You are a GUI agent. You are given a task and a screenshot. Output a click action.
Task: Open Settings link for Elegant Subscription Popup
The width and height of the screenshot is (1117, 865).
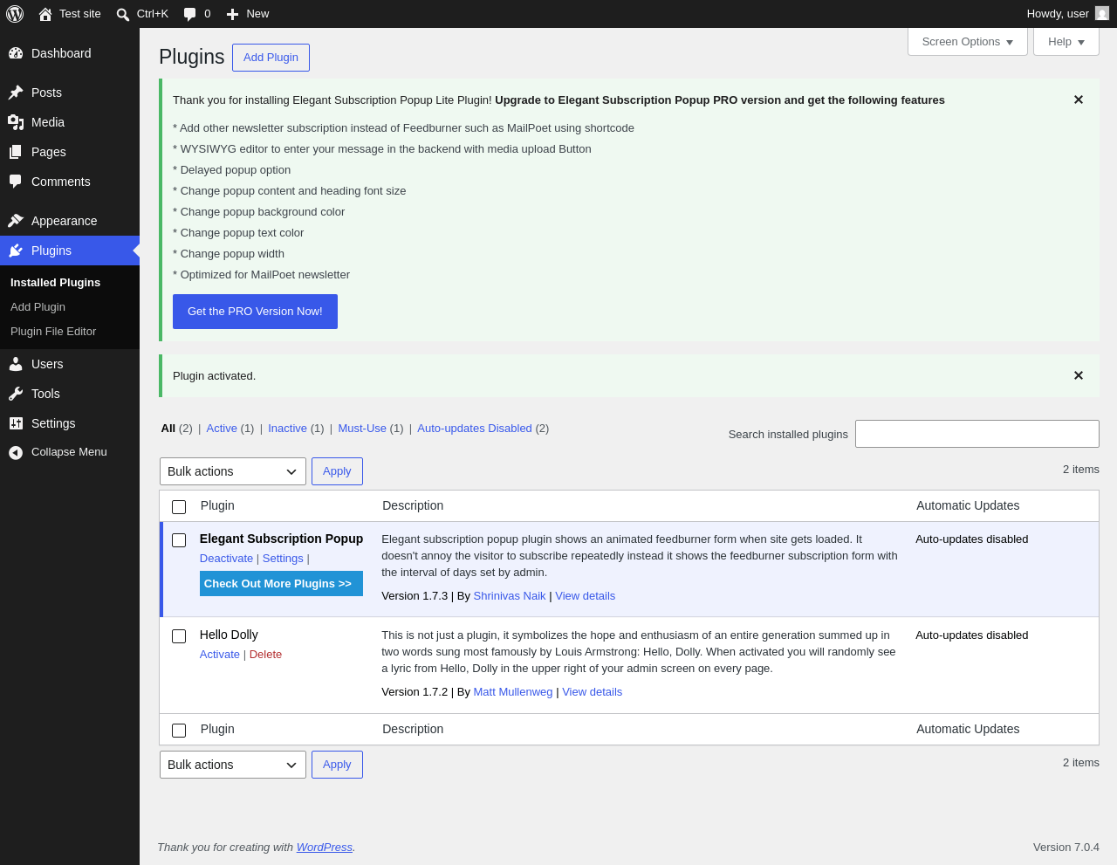tap(283, 559)
